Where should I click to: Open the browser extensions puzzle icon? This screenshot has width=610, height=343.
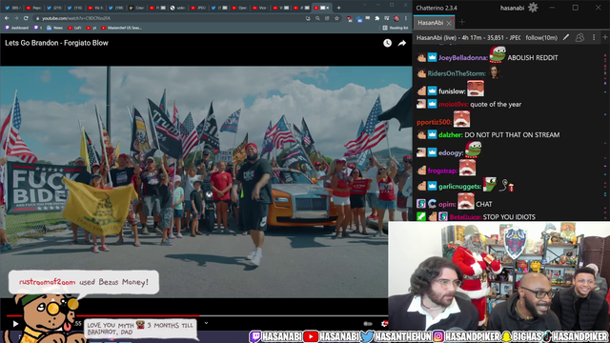pyautogui.click(x=377, y=18)
